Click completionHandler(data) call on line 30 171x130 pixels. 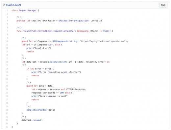tap(40, 110)
